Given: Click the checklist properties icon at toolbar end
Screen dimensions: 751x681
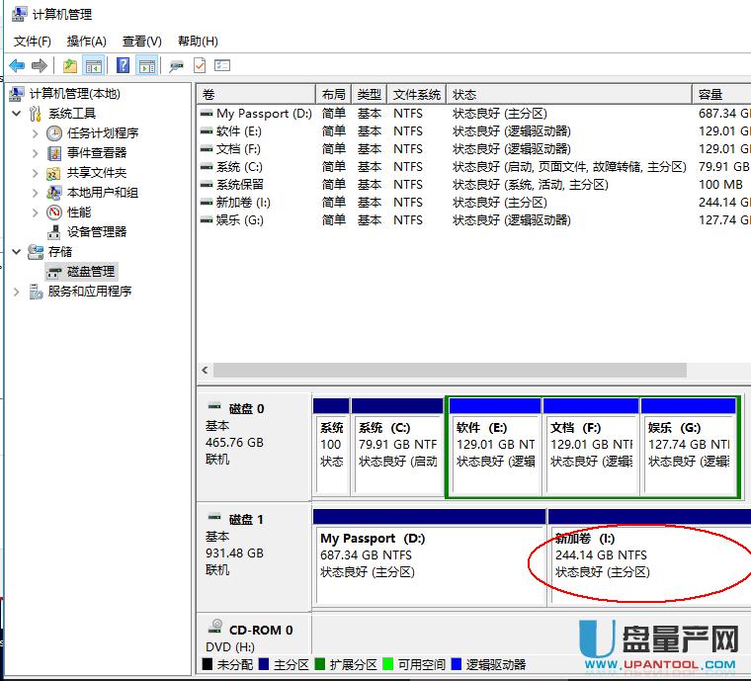Looking at the screenshot, I should 222,65.
